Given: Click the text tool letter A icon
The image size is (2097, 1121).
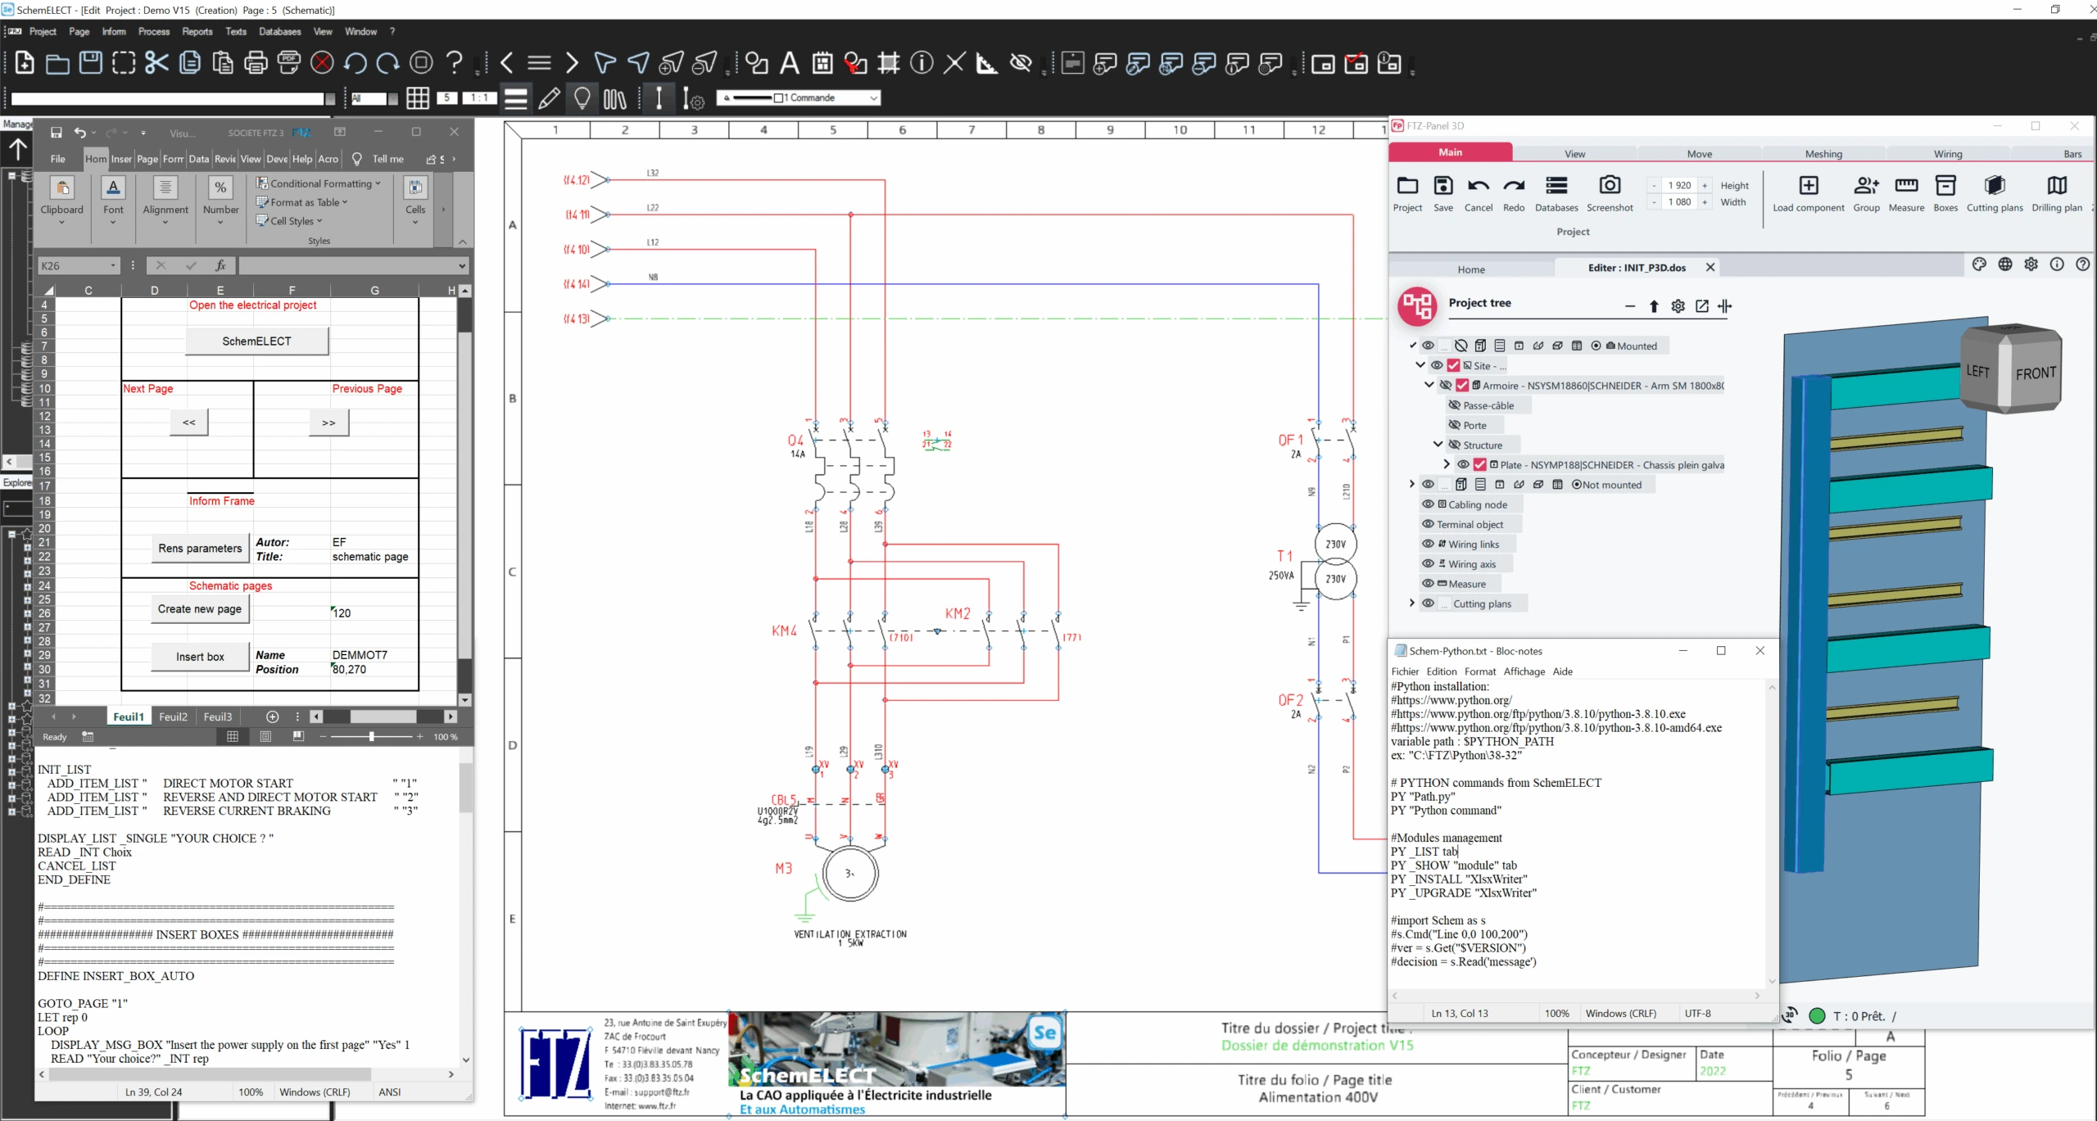Looking at the screenshot, I should click(789, 63).
